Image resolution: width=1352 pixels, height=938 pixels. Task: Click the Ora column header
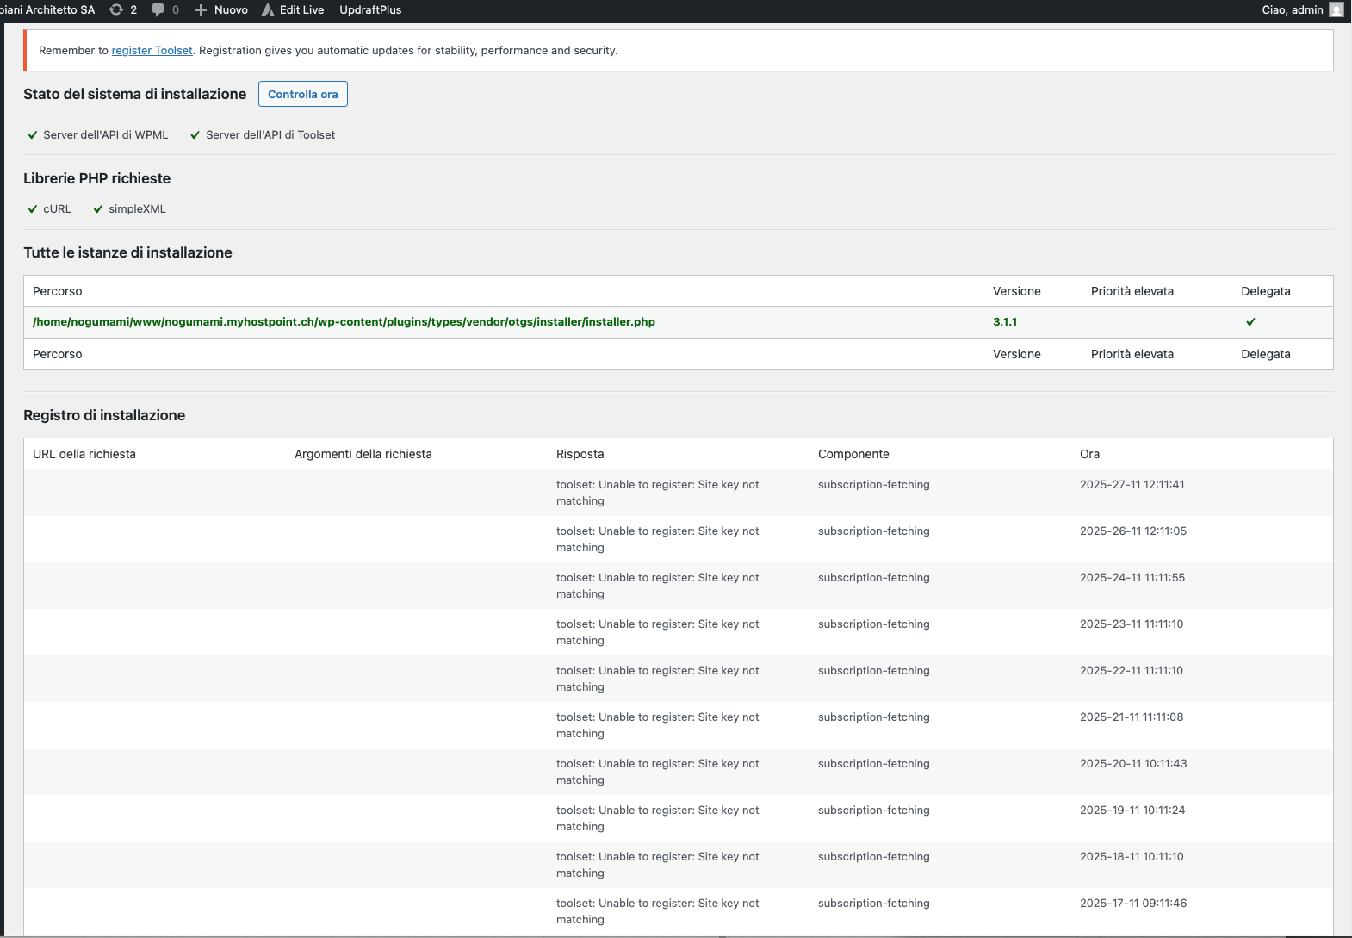point(1089,454)
